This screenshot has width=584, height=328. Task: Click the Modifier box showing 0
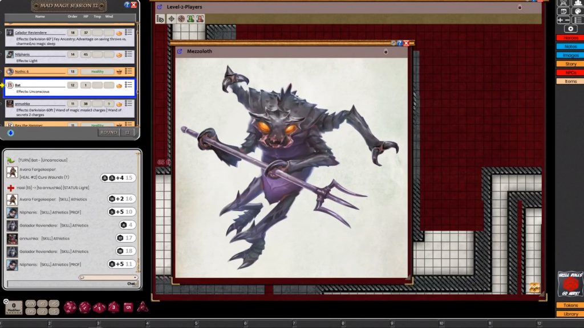tap(14, 307)
